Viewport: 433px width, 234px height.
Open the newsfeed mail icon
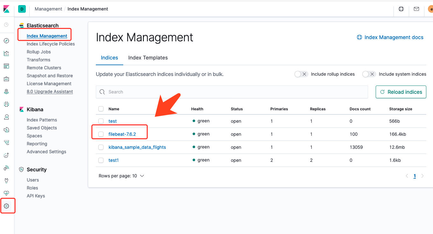(x=416, y=9)
